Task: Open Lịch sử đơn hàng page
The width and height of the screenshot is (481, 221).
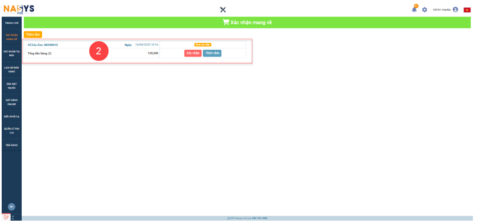Action: coord(12,69)
